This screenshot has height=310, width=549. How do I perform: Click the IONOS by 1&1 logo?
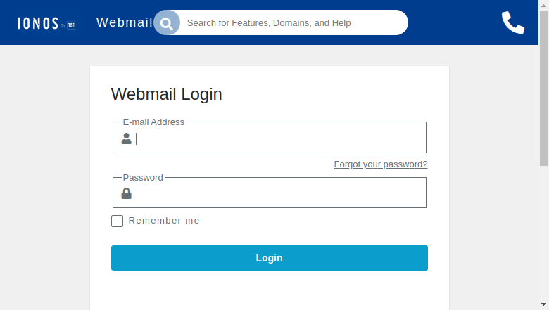click(46, 23)
